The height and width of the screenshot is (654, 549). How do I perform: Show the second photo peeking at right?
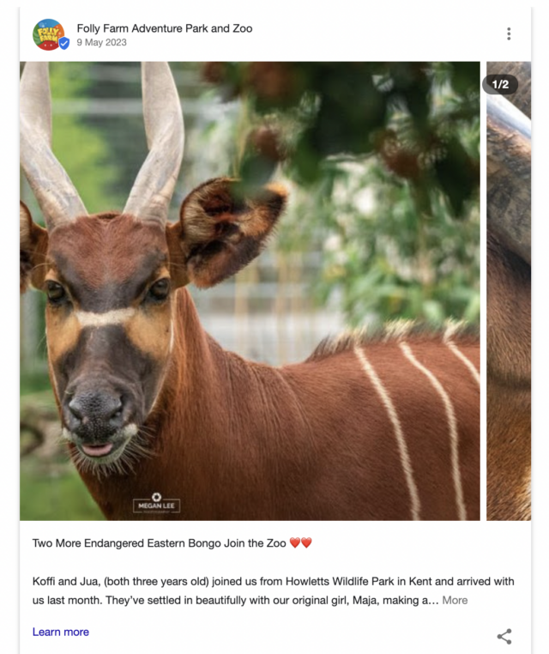[x=509, y=291]
